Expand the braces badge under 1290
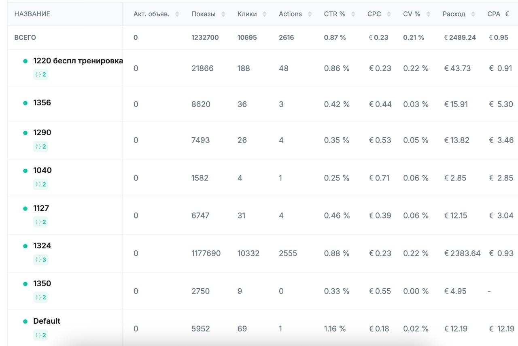 40,147
